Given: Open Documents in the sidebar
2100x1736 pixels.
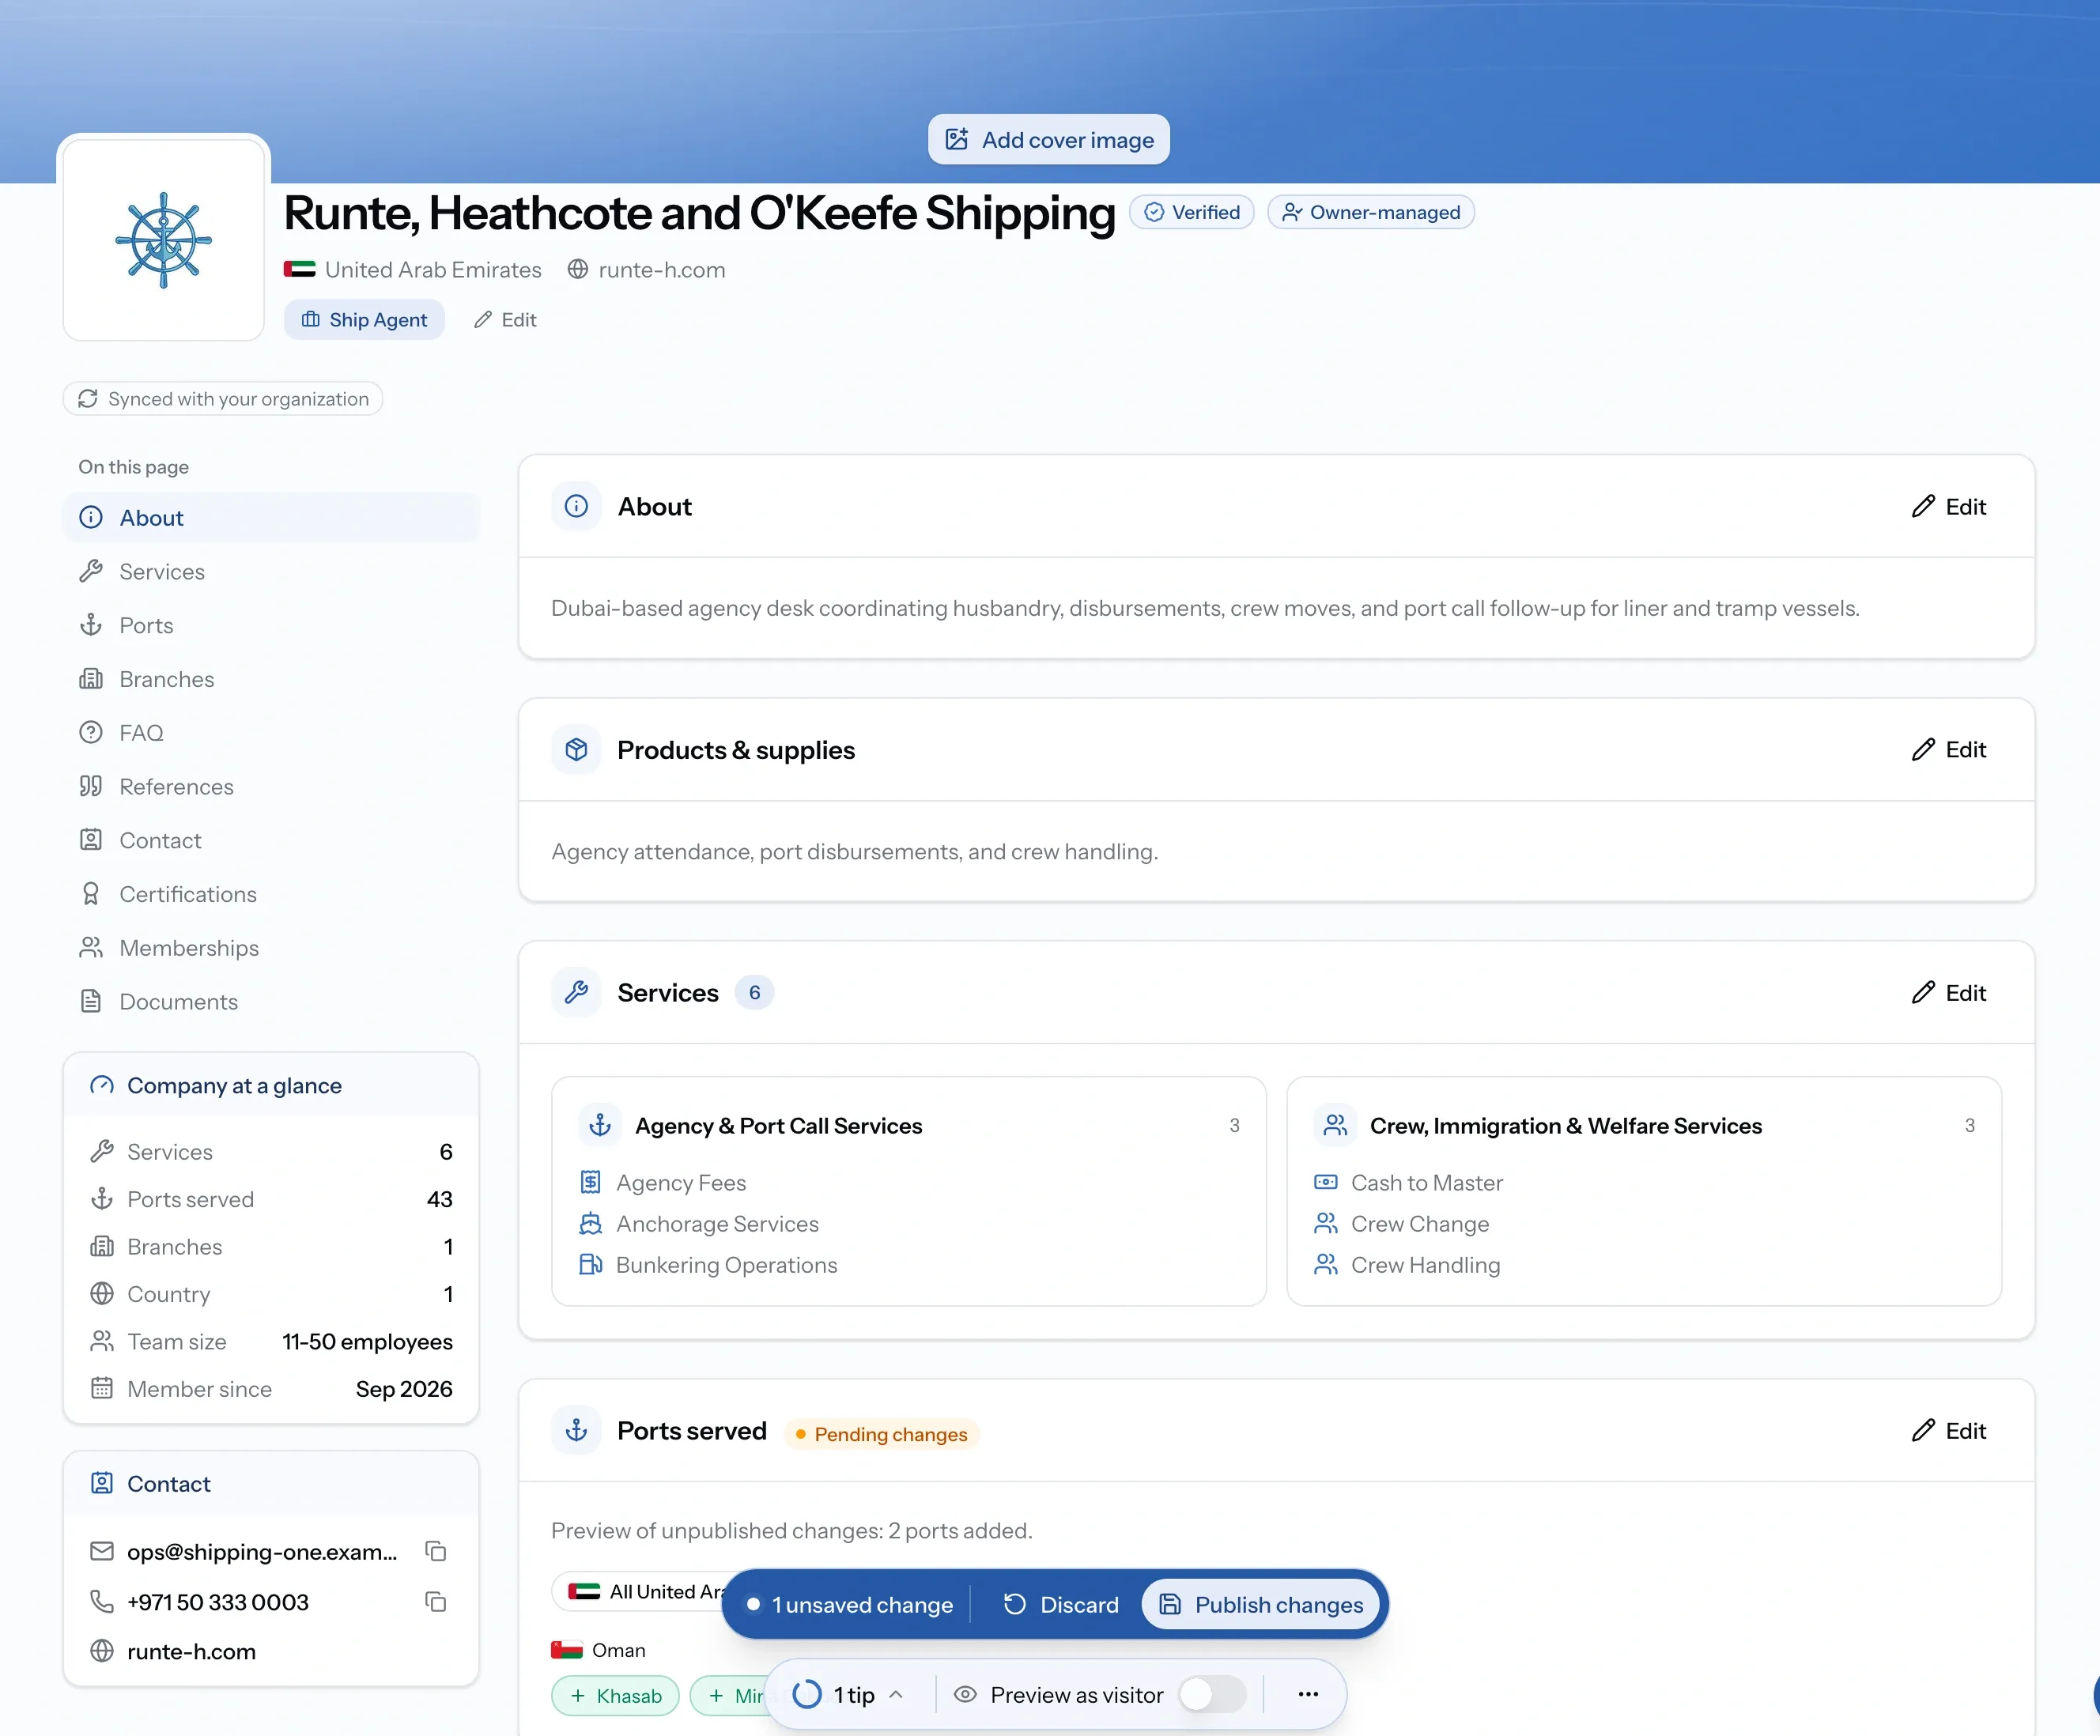Looking at the screenshot, I should 271,1001.
